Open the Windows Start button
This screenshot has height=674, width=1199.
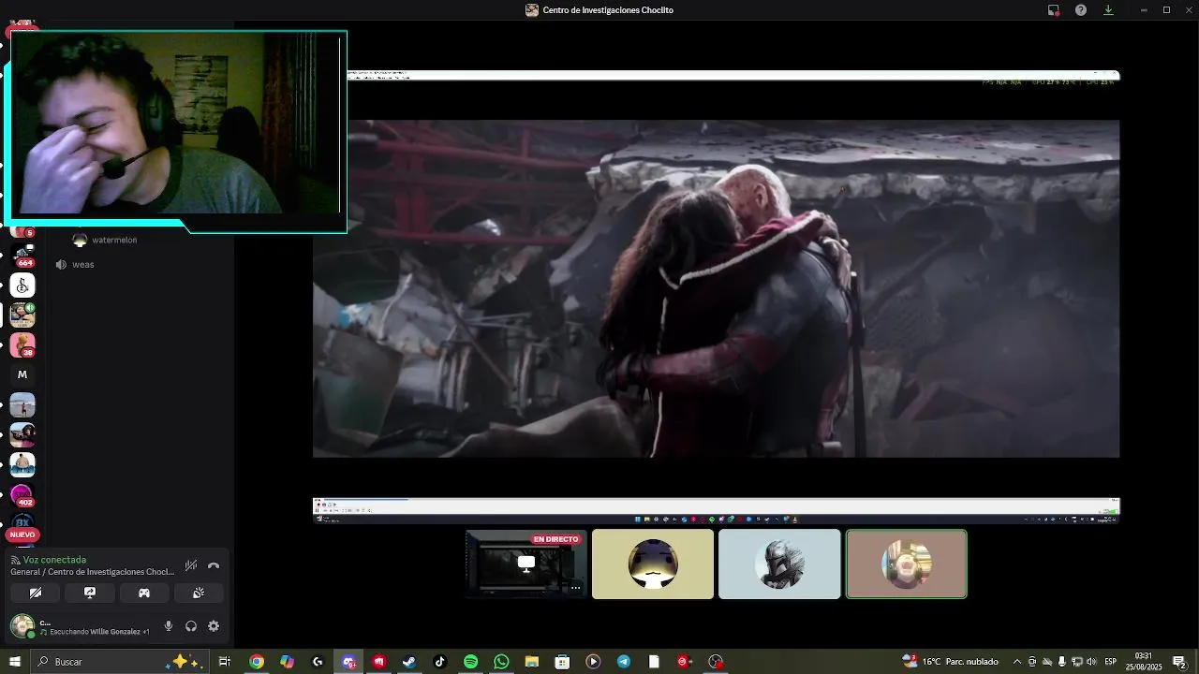point(15,662)
